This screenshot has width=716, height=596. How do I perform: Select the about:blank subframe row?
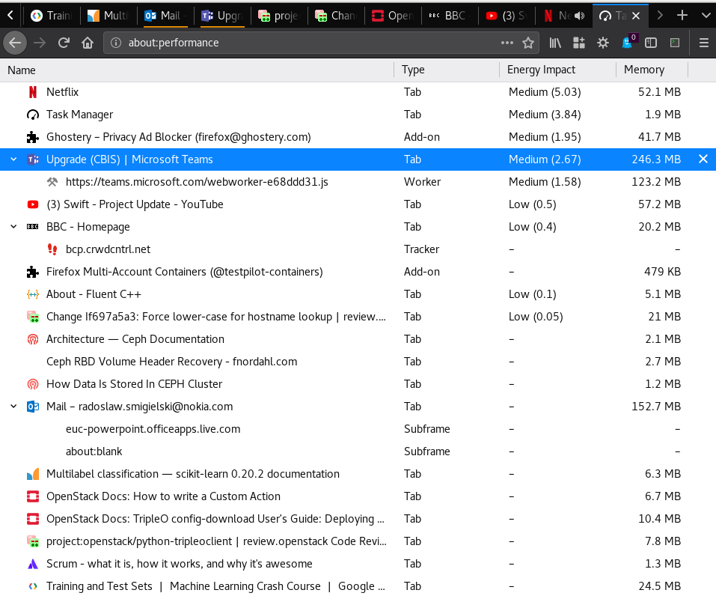click(358, 451)
